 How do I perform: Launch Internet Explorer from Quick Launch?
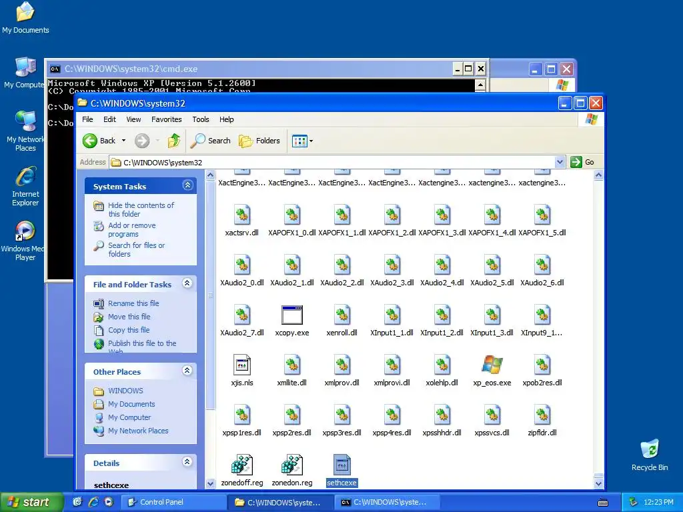93,502
